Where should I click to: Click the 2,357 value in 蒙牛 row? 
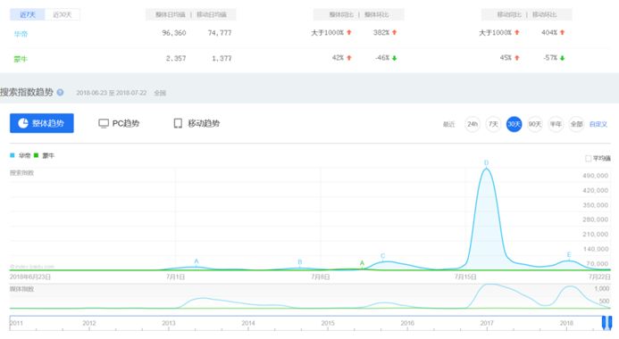pos(176,58)
